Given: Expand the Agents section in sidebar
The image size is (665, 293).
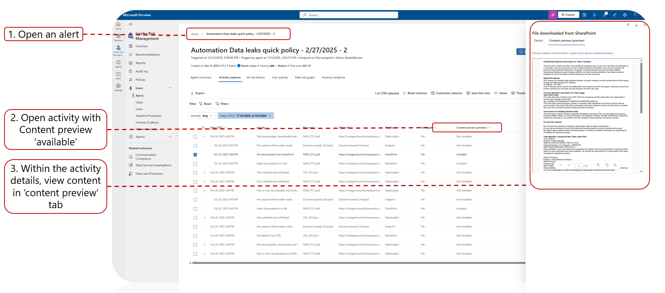Looking at the screenshot, I should (x=170, y=137).
